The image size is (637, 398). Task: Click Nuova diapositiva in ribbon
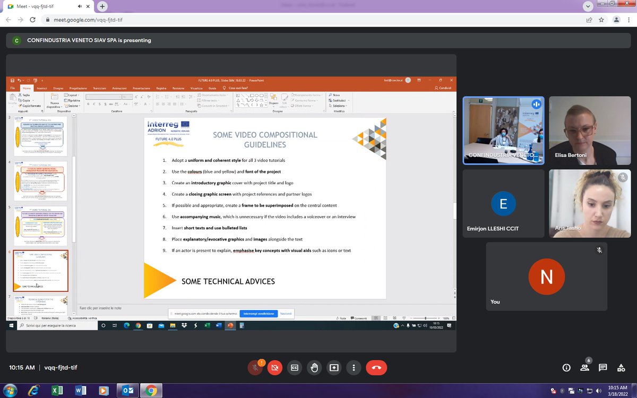coord(55,100)
